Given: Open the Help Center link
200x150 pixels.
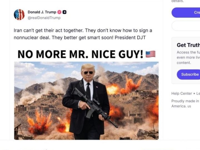Looking at the screenshot, I should point(182,93).
